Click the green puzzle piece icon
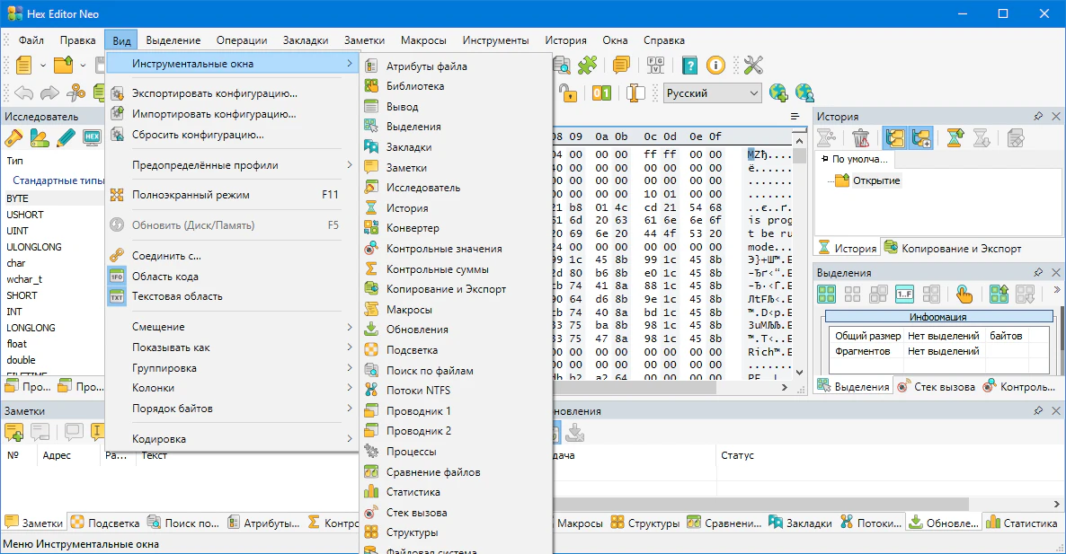This screenshot has width=1066, height=554. point(588,65)
